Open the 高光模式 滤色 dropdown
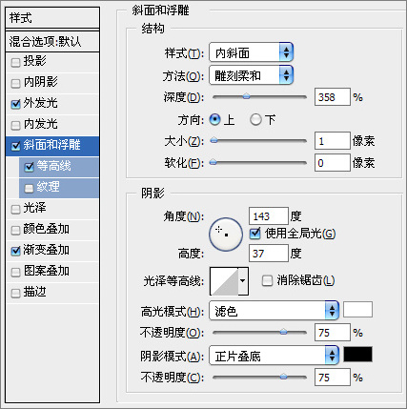 tap(274, 311)
